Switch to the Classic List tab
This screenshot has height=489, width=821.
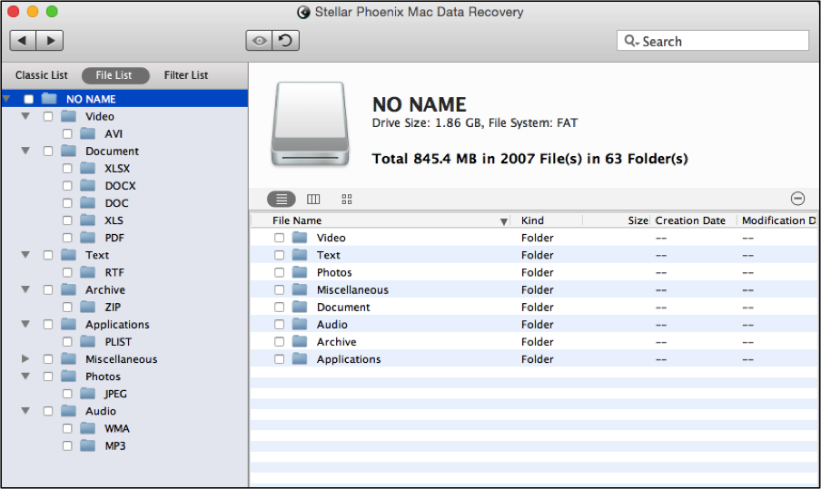[x=42, y=75]
